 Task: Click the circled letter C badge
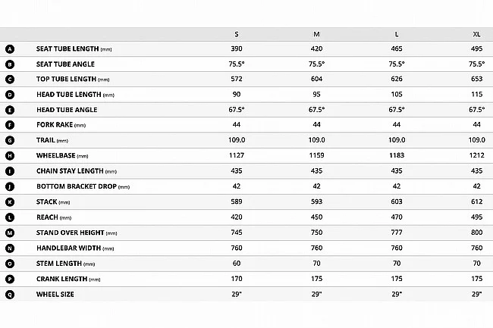click(10, 79)
